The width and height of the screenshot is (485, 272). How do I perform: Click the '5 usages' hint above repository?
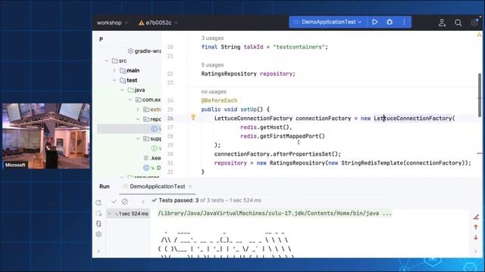pyautogui.click(x=212, y=65)
